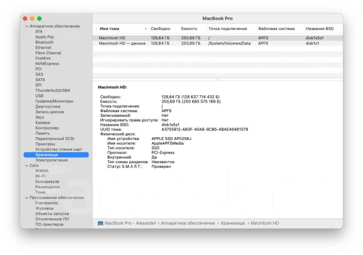Select highlighted Хранилище item

(56, 155)
